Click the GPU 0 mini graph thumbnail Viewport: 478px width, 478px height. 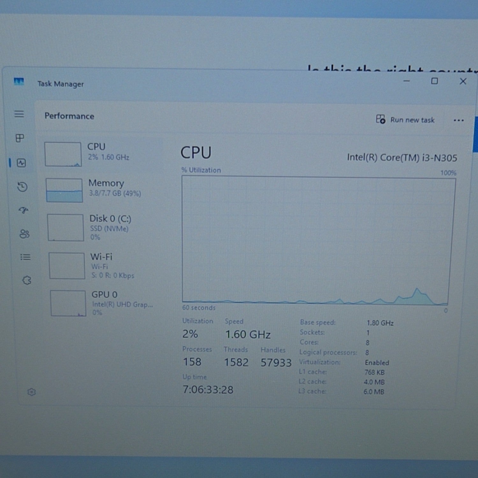tap(68, 303)
